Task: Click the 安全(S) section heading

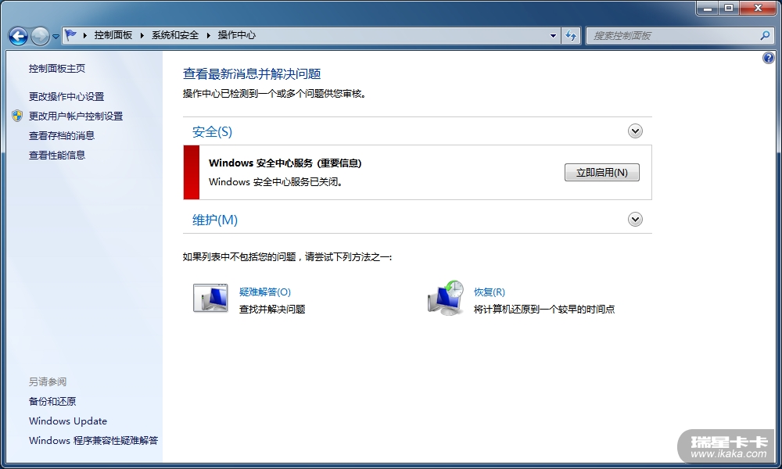Action: pyautogui.click(x=213, y=131)
